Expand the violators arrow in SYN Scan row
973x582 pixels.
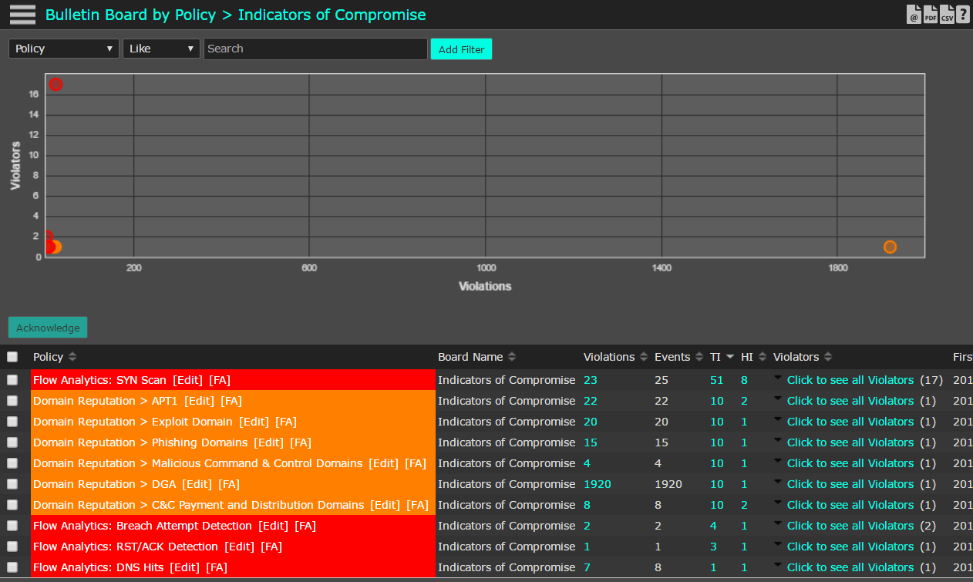778,377
